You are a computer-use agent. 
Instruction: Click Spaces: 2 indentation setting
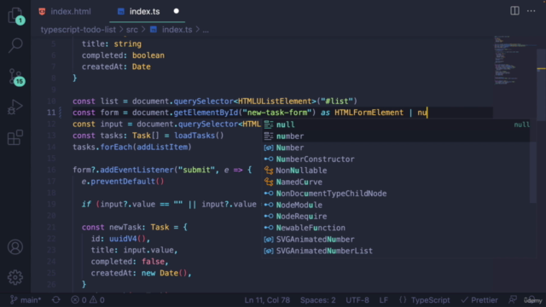coord(318,300)
